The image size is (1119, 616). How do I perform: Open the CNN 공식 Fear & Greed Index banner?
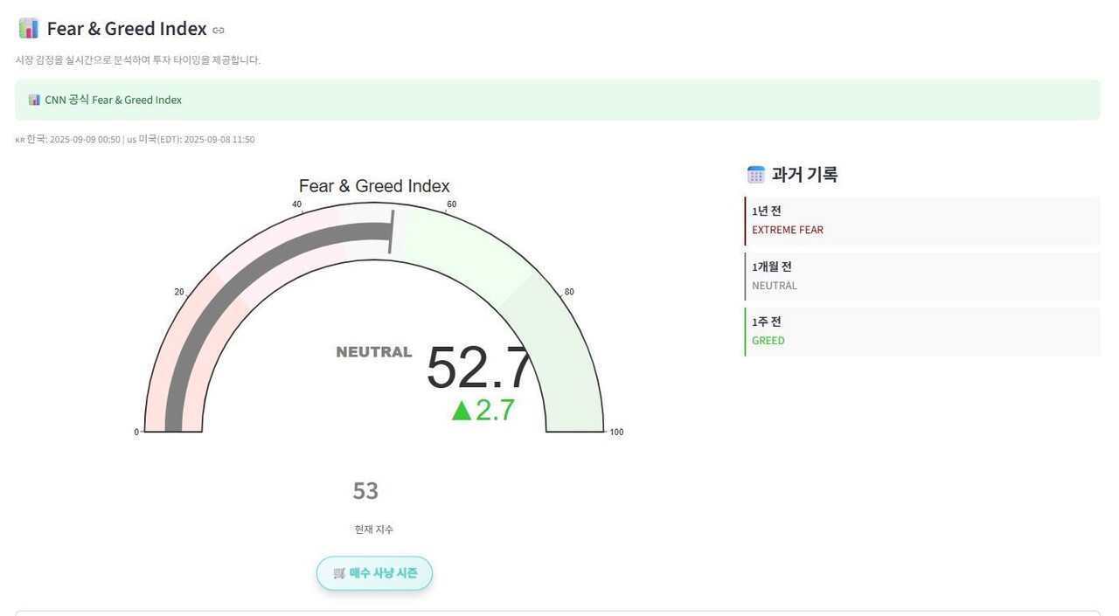[x=114, y=99]
